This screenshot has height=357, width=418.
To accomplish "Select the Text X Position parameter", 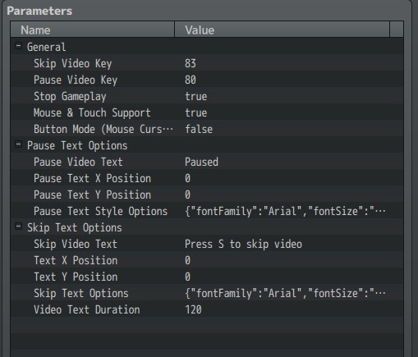I will (76, 260).
